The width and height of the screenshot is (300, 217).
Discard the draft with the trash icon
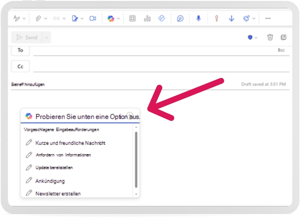point(270,37)
